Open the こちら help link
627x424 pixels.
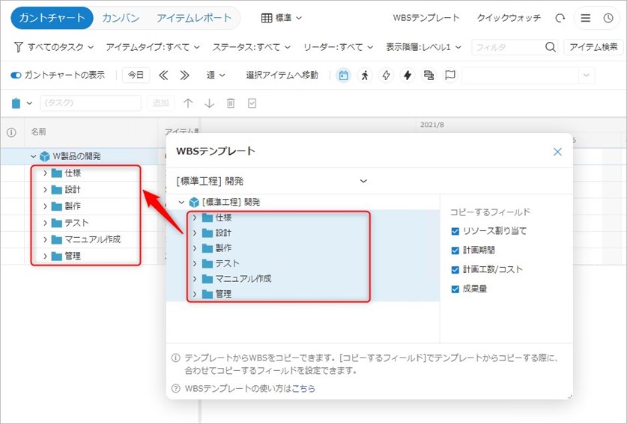pos(303,388)
